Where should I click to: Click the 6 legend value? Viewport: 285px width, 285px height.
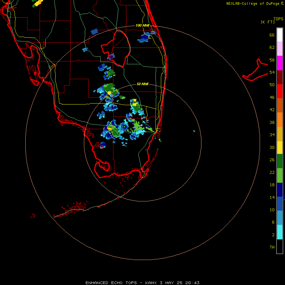click(273, 222)
